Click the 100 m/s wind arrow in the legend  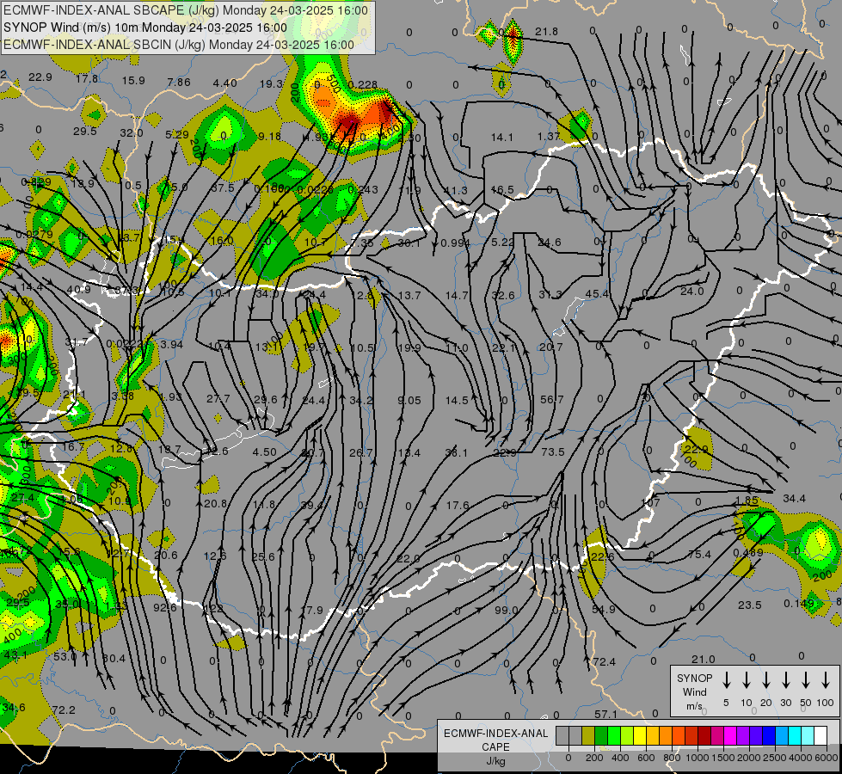coord(826,680)
